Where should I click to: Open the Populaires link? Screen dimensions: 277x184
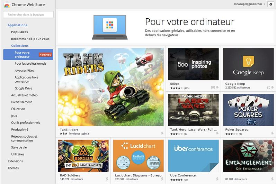coord(19,32)
